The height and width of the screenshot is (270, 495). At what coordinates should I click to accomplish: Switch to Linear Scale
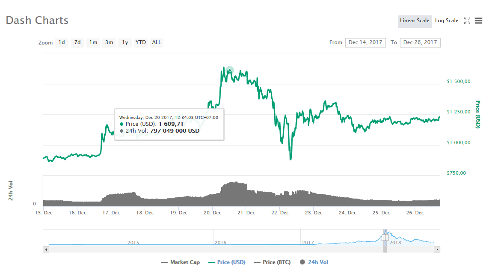click(x=415, y=21)
